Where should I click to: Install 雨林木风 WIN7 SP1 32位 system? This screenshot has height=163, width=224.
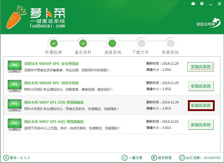tap(201, 105)
